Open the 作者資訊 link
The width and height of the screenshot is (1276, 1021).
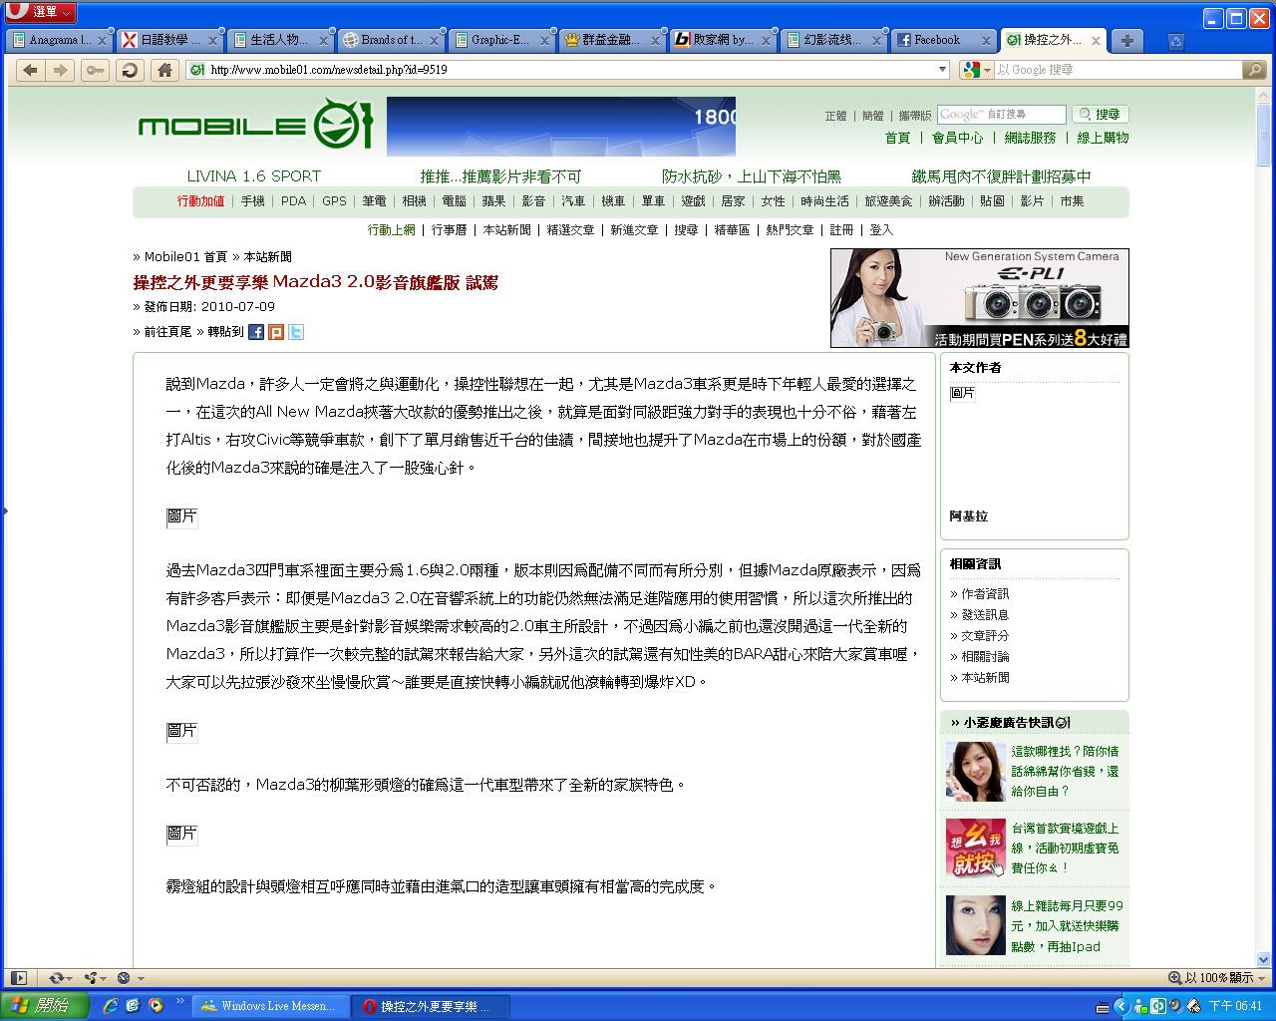pyautogui.click(x=985, y=594)
